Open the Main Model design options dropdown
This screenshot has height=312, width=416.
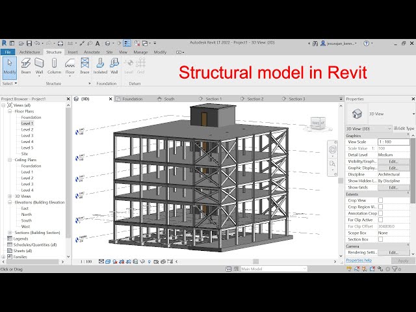[274, 269]
